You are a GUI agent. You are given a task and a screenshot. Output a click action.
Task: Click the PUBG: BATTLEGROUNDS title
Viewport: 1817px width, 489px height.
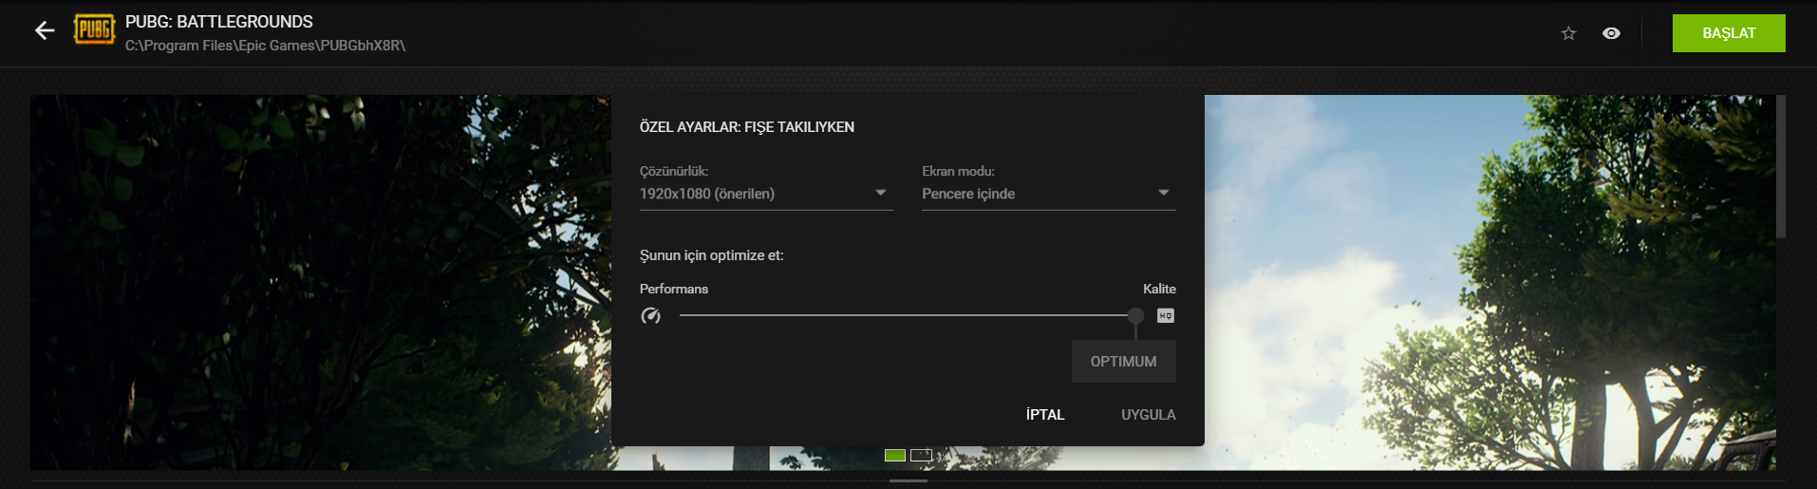tap(219, 22)
